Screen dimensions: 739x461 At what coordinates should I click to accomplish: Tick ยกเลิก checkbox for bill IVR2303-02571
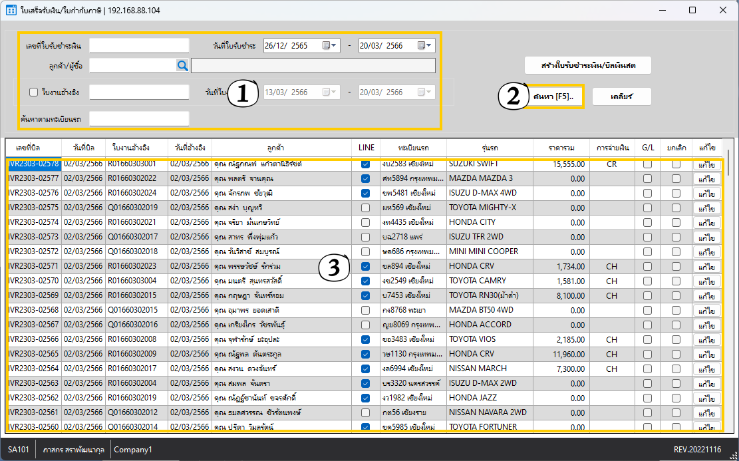tap(676, 266)
